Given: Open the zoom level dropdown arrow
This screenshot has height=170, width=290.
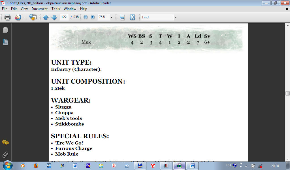Looking at the screenshot, I should [x=112, y=17].
